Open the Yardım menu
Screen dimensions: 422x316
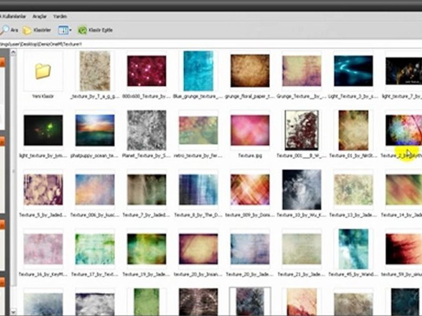pos(60,16)
